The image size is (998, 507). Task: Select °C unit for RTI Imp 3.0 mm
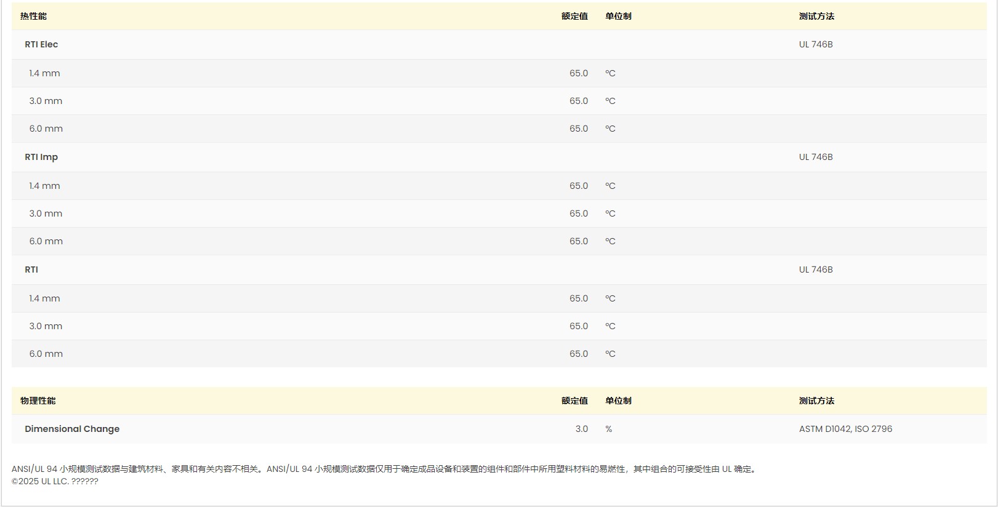(610, 214)
